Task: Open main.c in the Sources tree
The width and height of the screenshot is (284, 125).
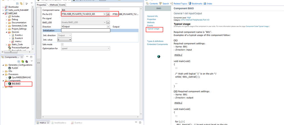Action: tap(18, 41)
